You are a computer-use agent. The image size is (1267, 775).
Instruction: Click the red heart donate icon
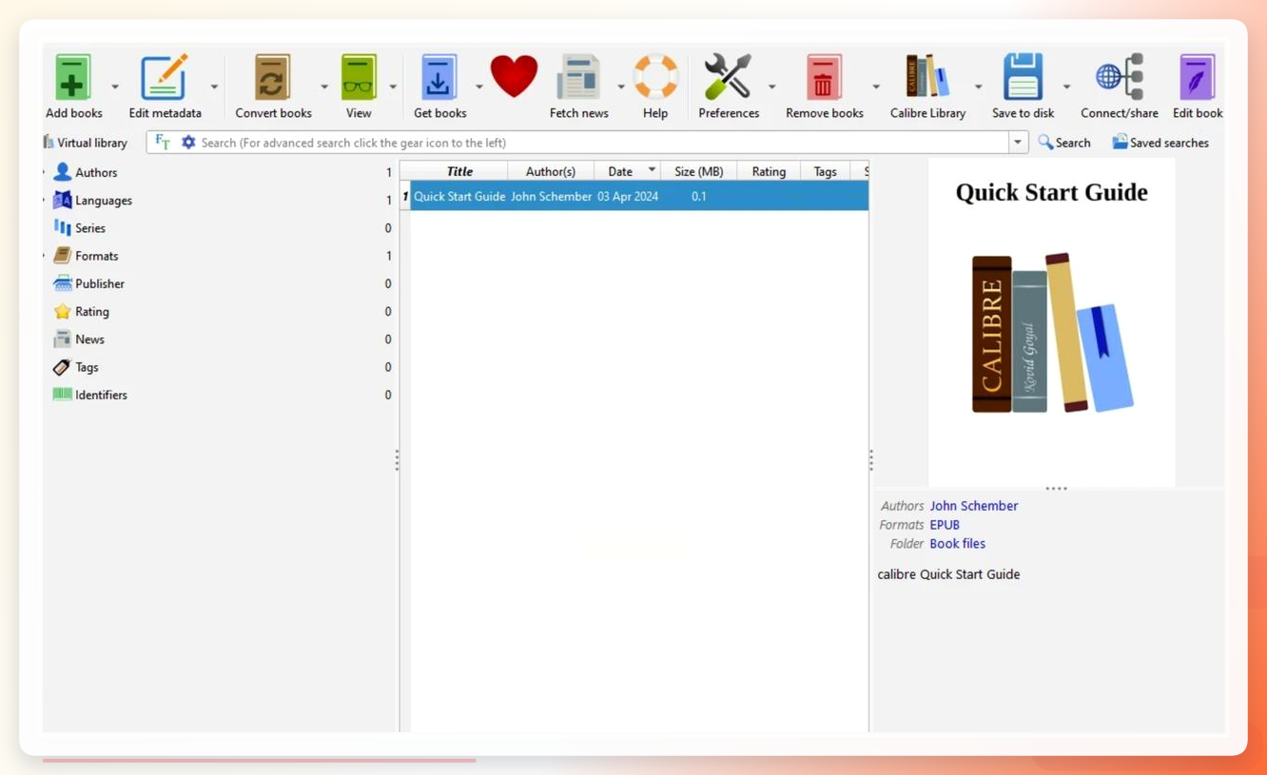pyautogui.click(x=514, y=76)
